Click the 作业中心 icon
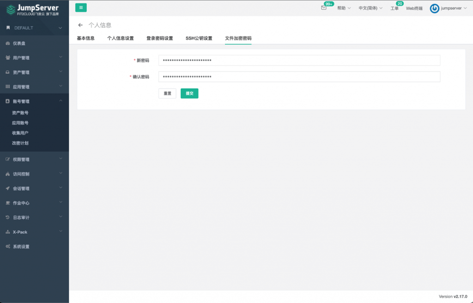Screen dimensions: 473x303 (7, 203)
